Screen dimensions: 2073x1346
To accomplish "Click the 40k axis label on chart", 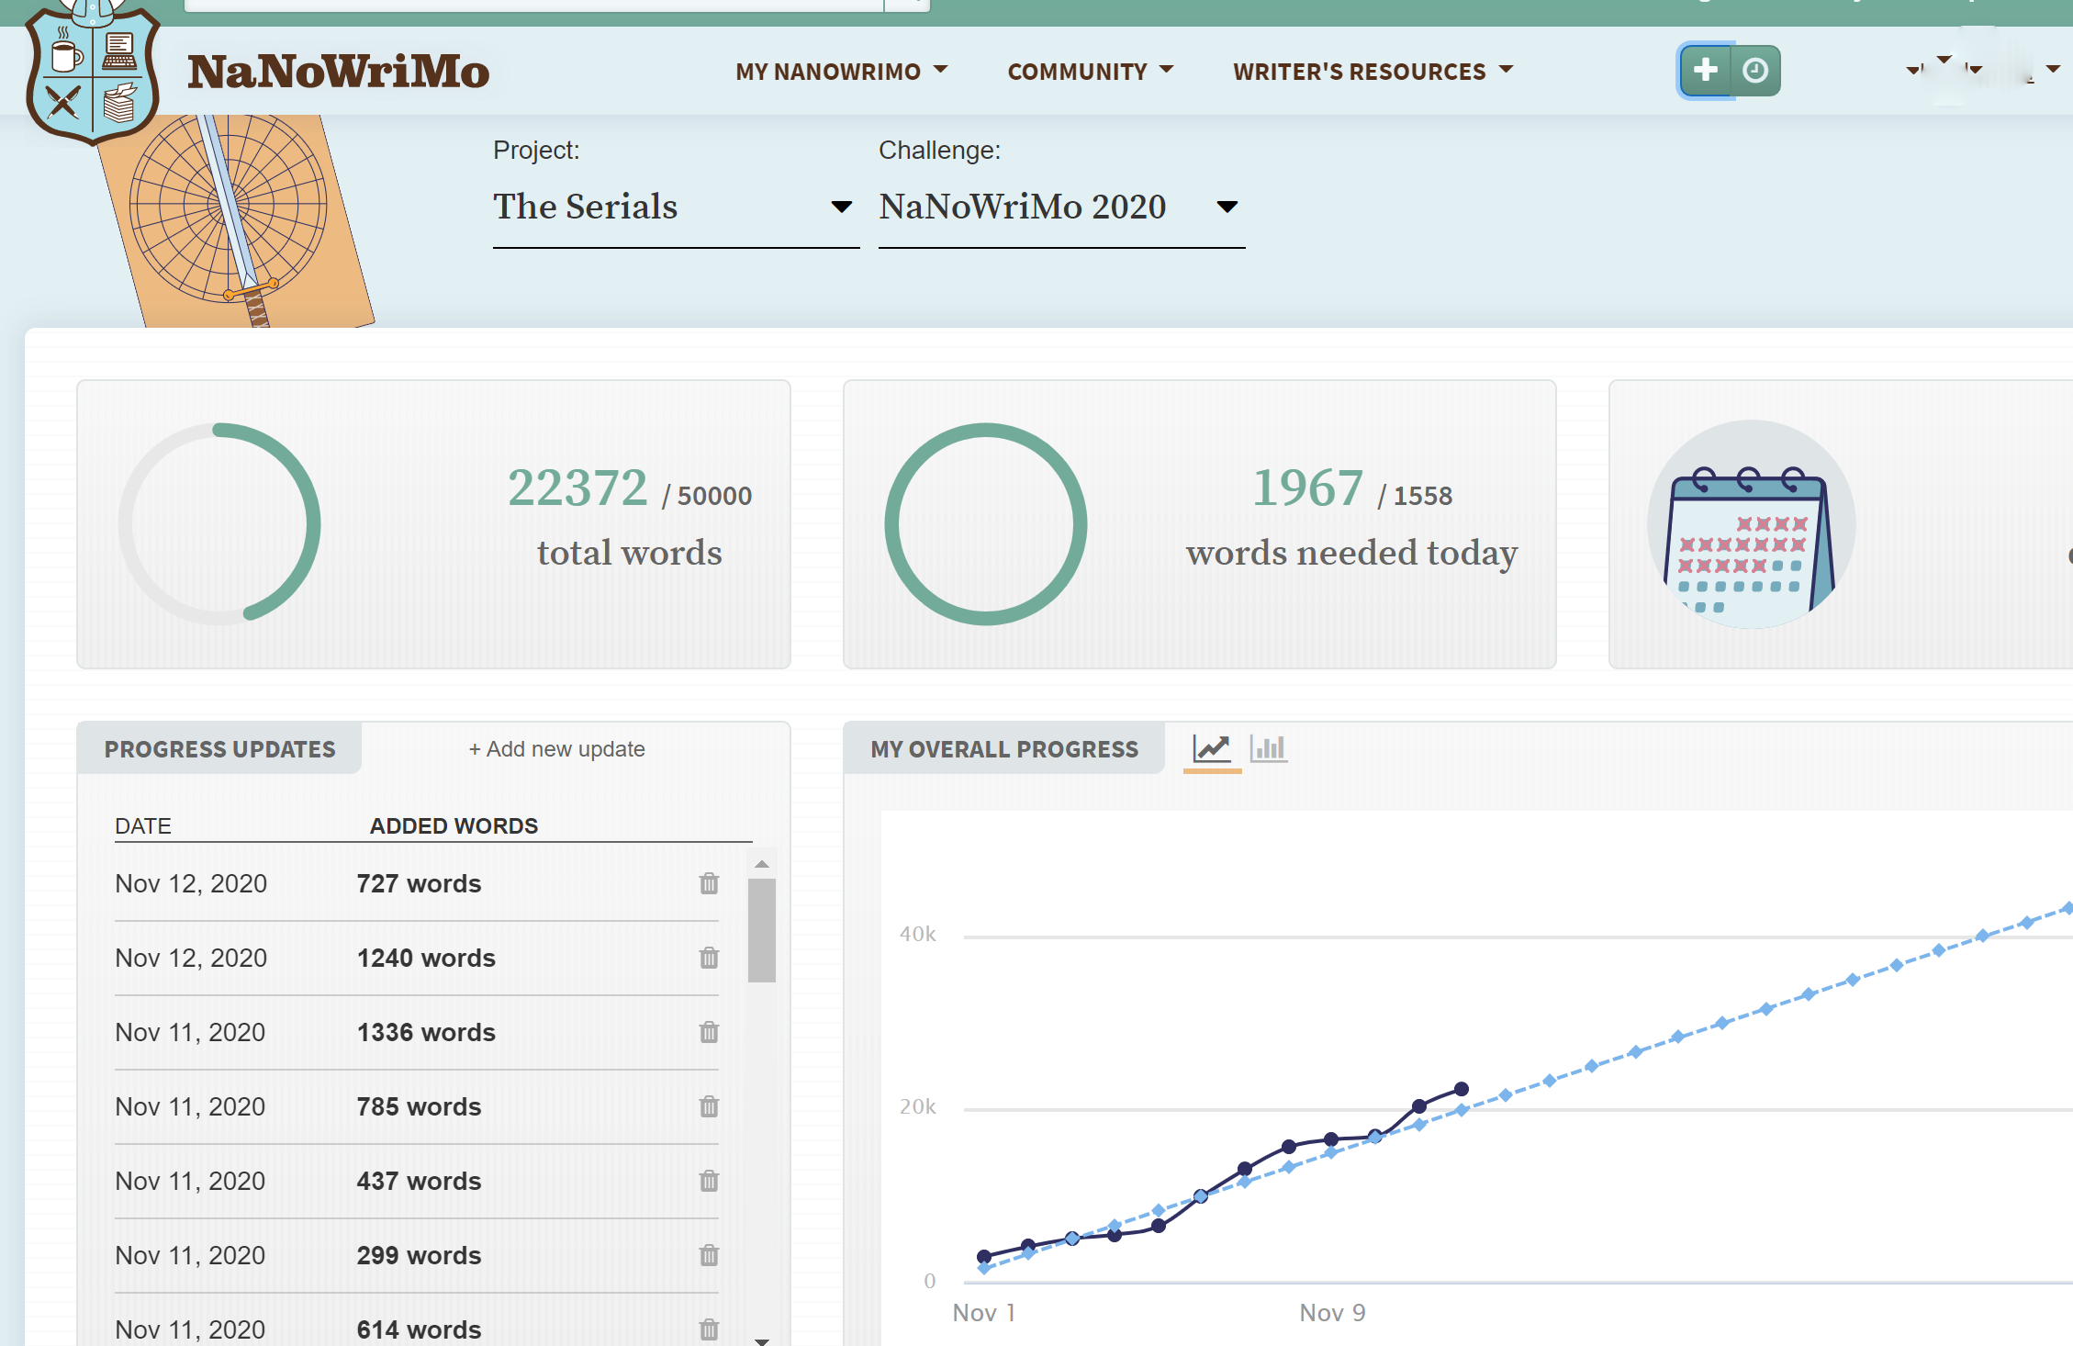I will pos(917,934).
